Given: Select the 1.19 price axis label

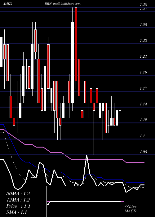Looking at the screenshot, I should [143, 72].
